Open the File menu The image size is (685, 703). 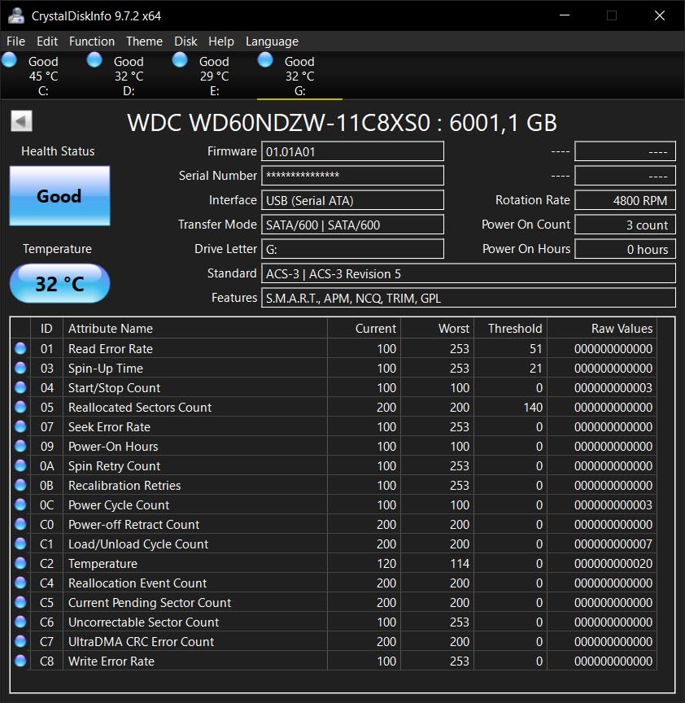pos(15,41)
